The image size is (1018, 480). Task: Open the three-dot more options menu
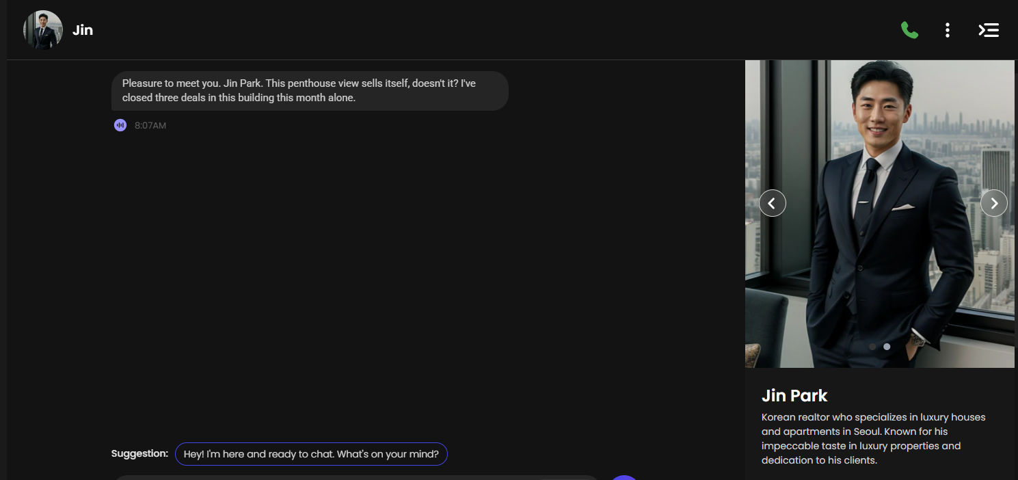coord(947,30)
